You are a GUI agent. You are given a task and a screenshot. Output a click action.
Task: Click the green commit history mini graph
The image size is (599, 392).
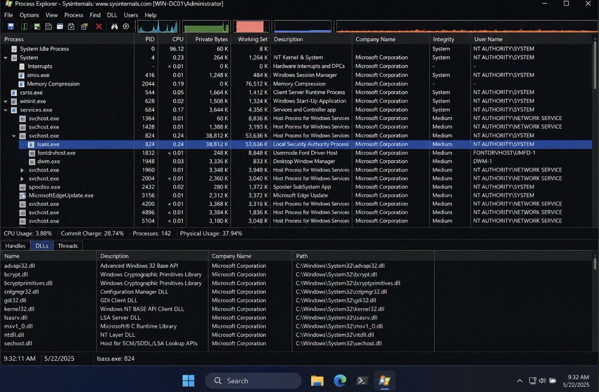[206, 26]
